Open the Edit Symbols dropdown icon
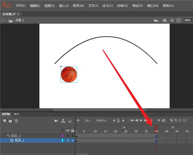Image resolution: width=193 pixels, height=155 pixels. point(164,20)
